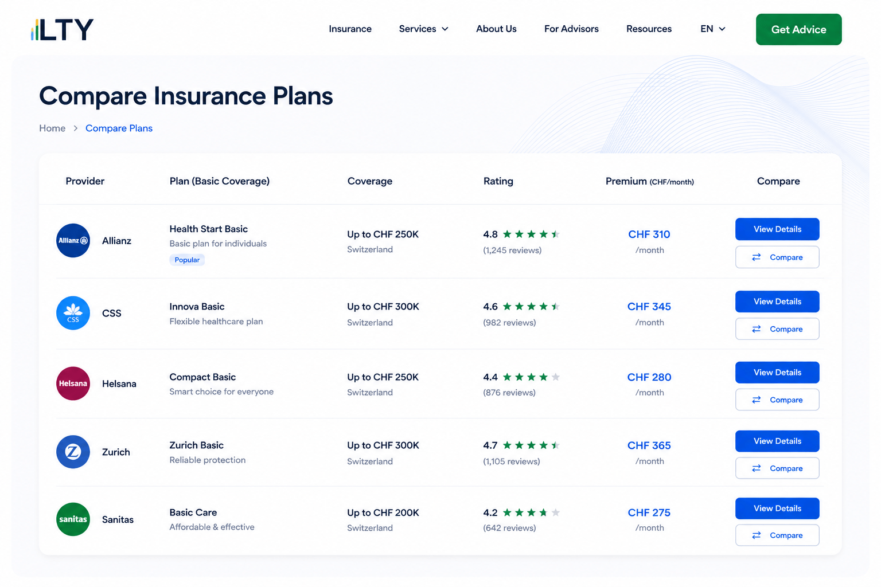Click the star rating for Zurich
The width and height of the screenshot is (881, 587).
pos(531,445)
